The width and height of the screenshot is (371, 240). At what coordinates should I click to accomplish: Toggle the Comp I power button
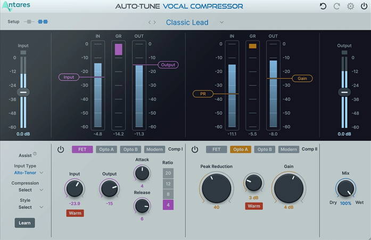click(61, 149)
